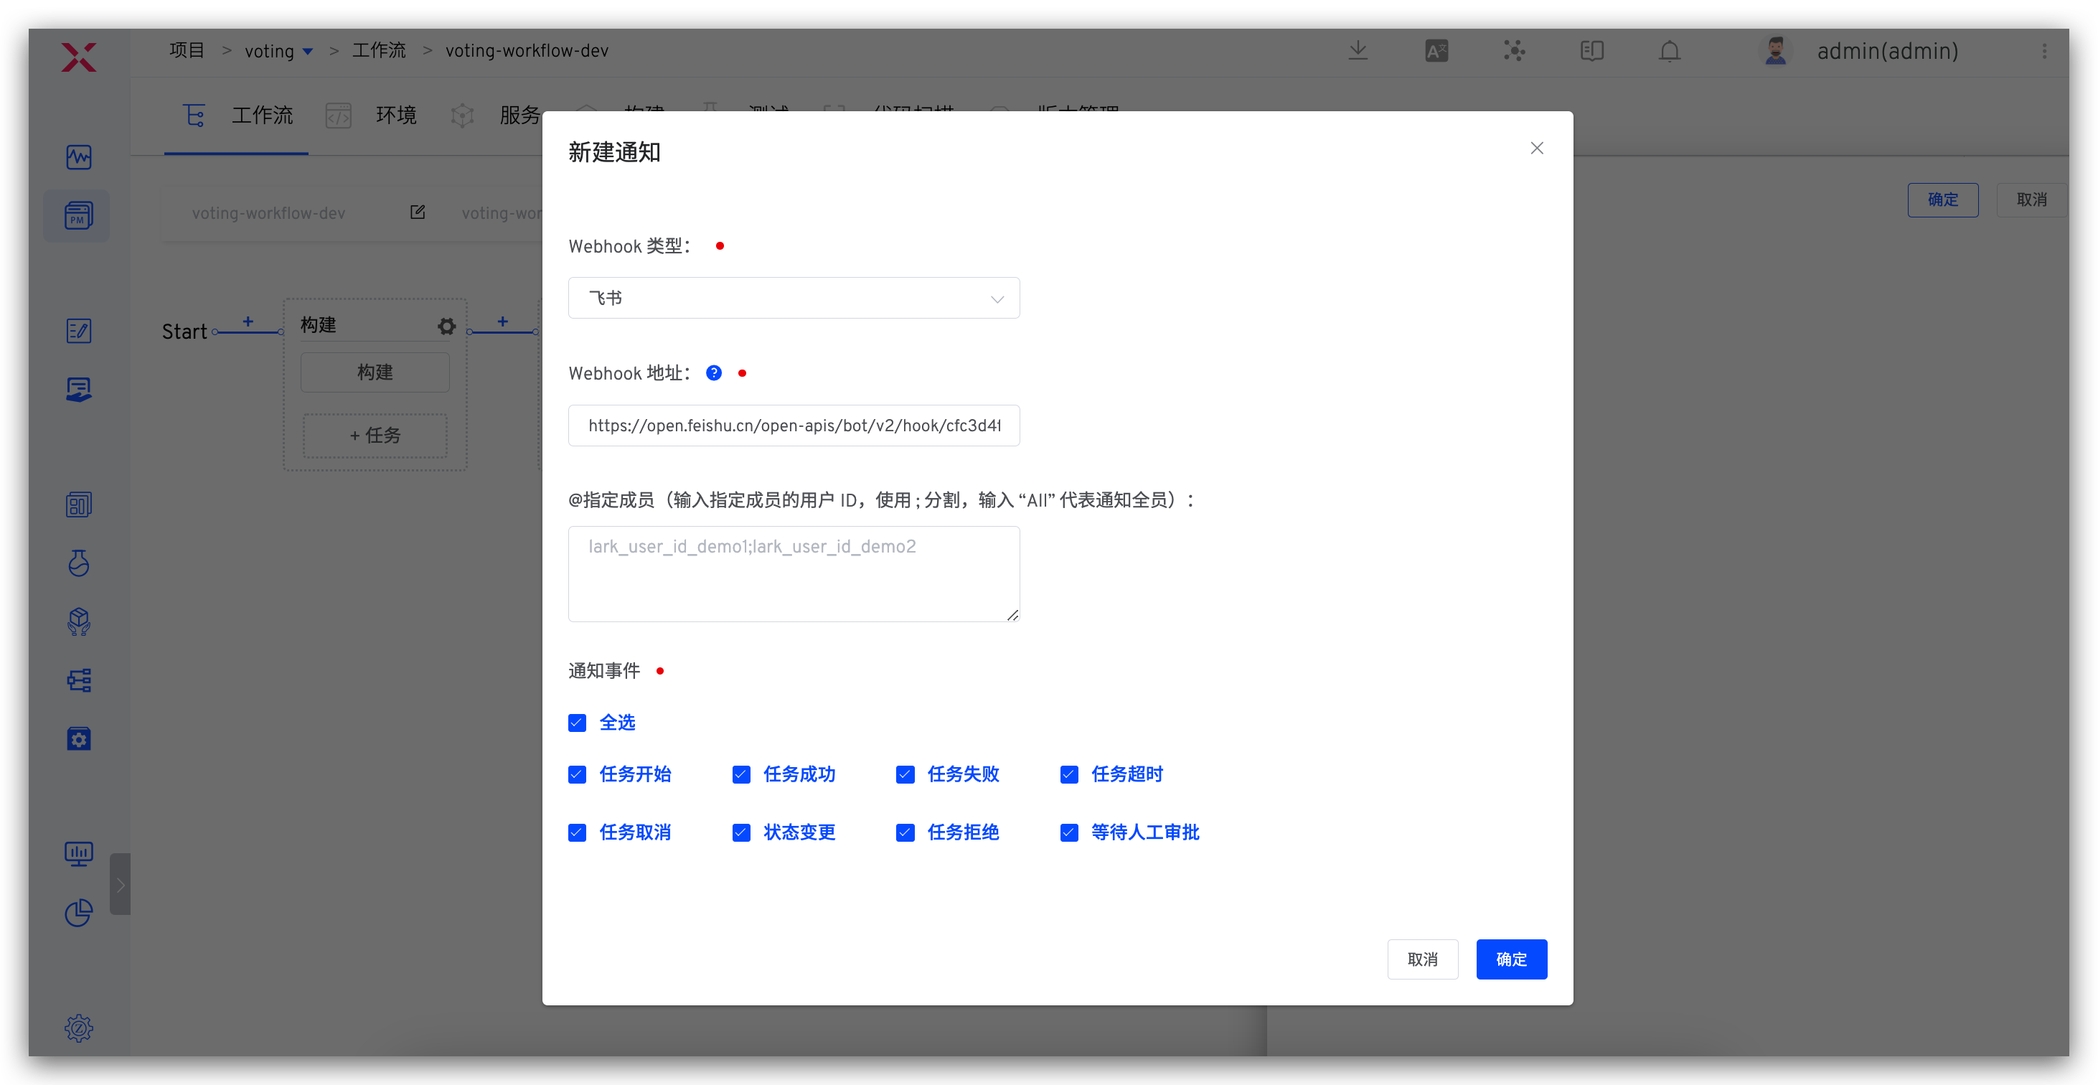Click the Webhook address help question icon
Screen dimensions: 2098x1085
click(713, 373)
